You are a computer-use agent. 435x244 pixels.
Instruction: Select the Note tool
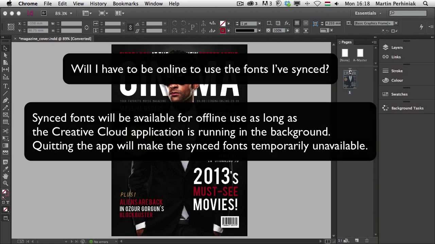coord(5,162)
